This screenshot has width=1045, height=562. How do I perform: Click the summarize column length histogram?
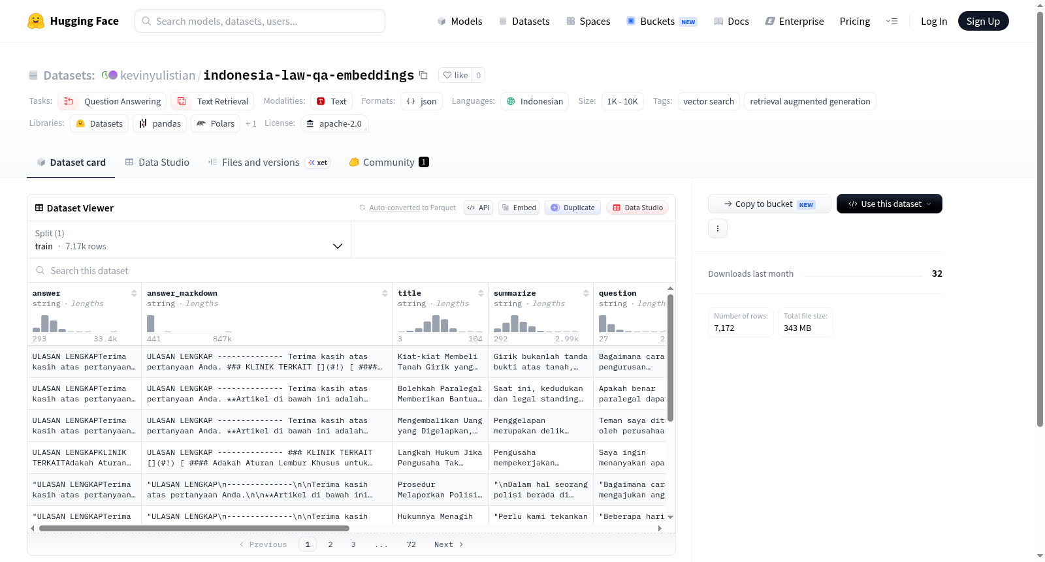click(536, 323)
